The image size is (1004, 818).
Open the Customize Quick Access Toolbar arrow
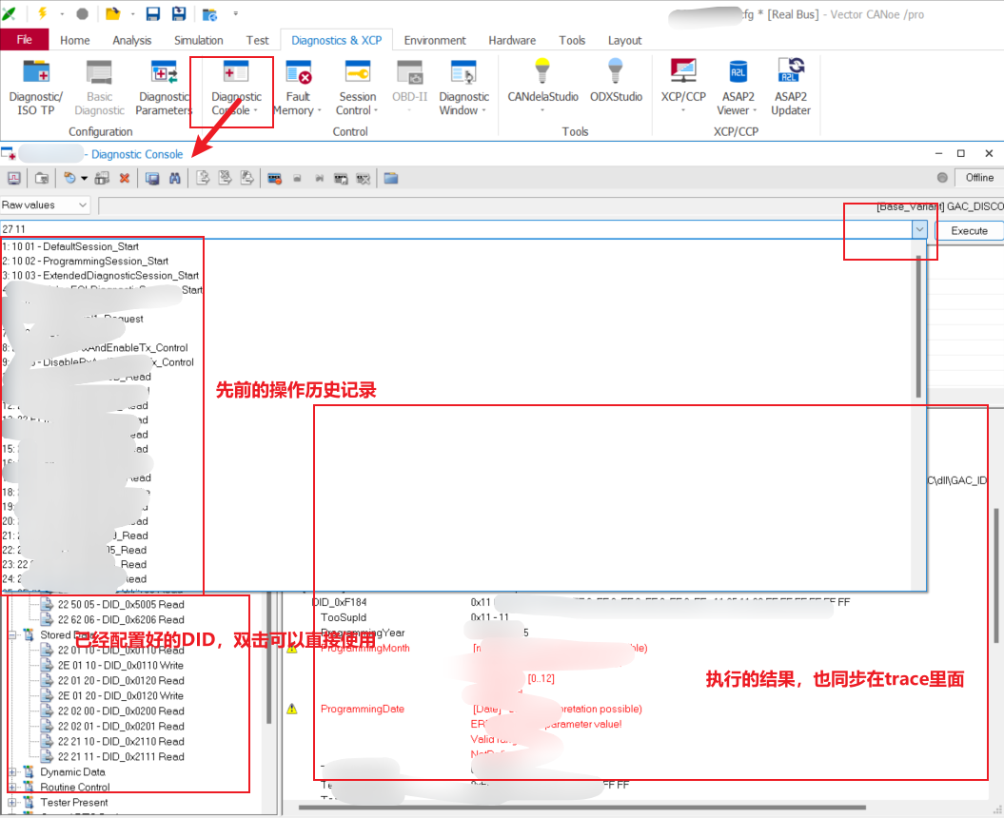click(236, 13)
